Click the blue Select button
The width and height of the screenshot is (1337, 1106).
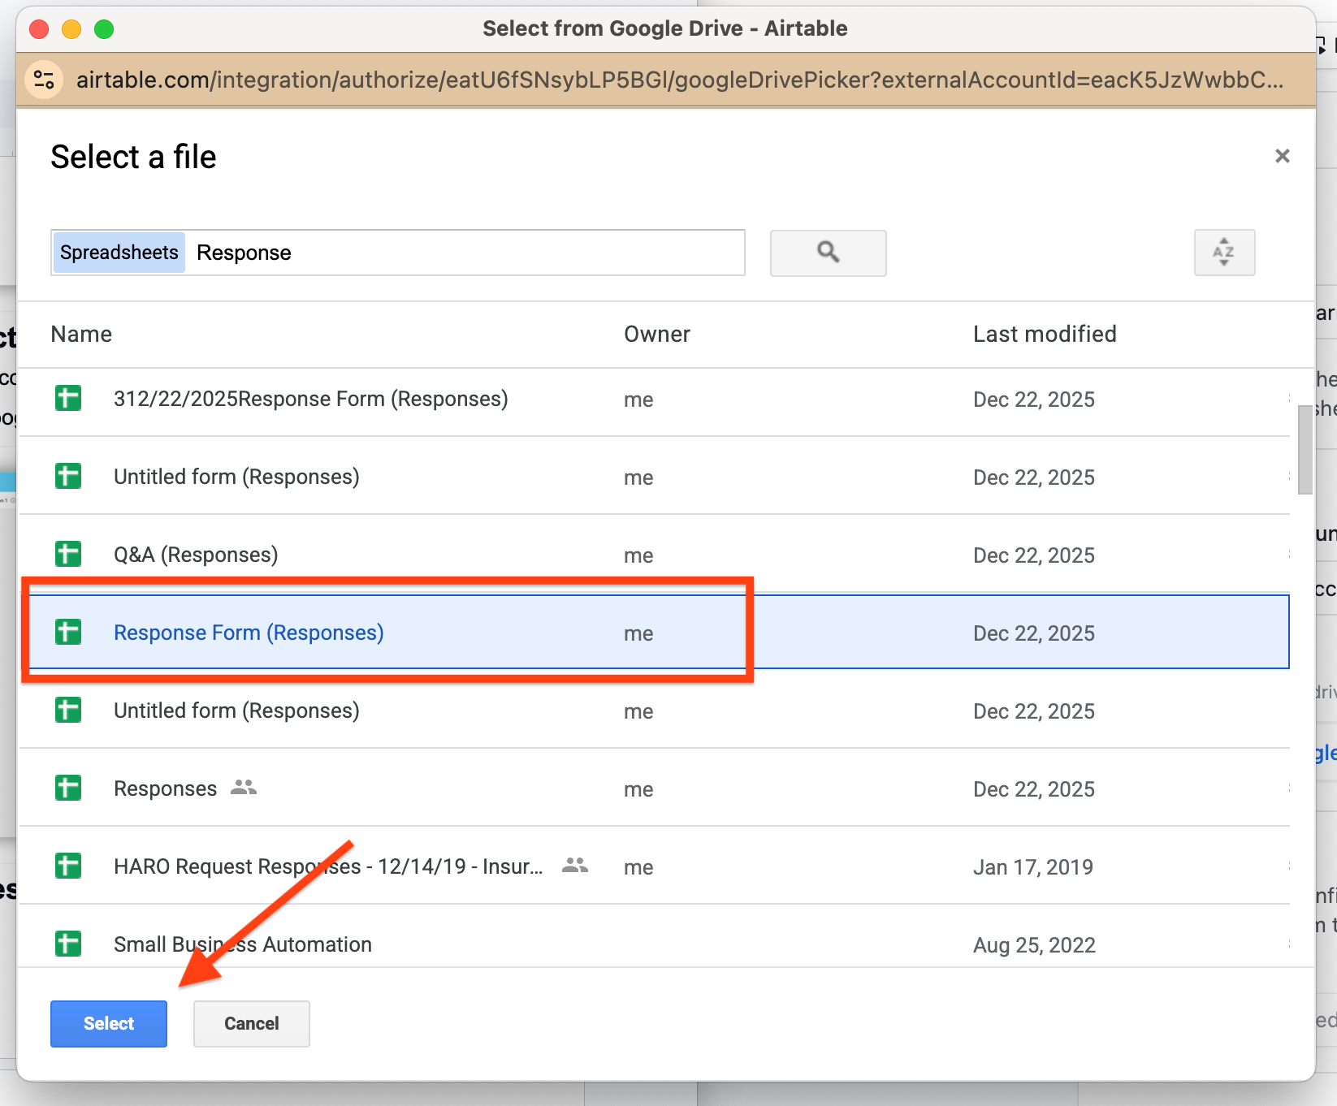tap(108, 1023)
